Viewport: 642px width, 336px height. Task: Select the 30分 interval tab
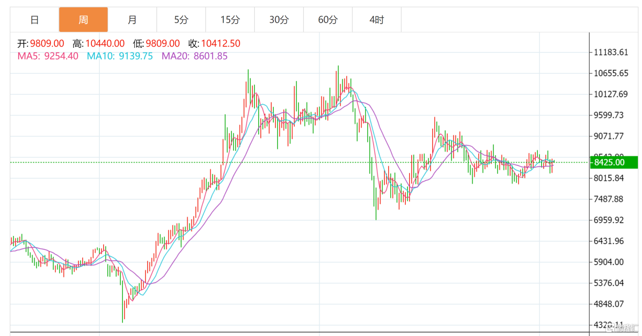279,20
